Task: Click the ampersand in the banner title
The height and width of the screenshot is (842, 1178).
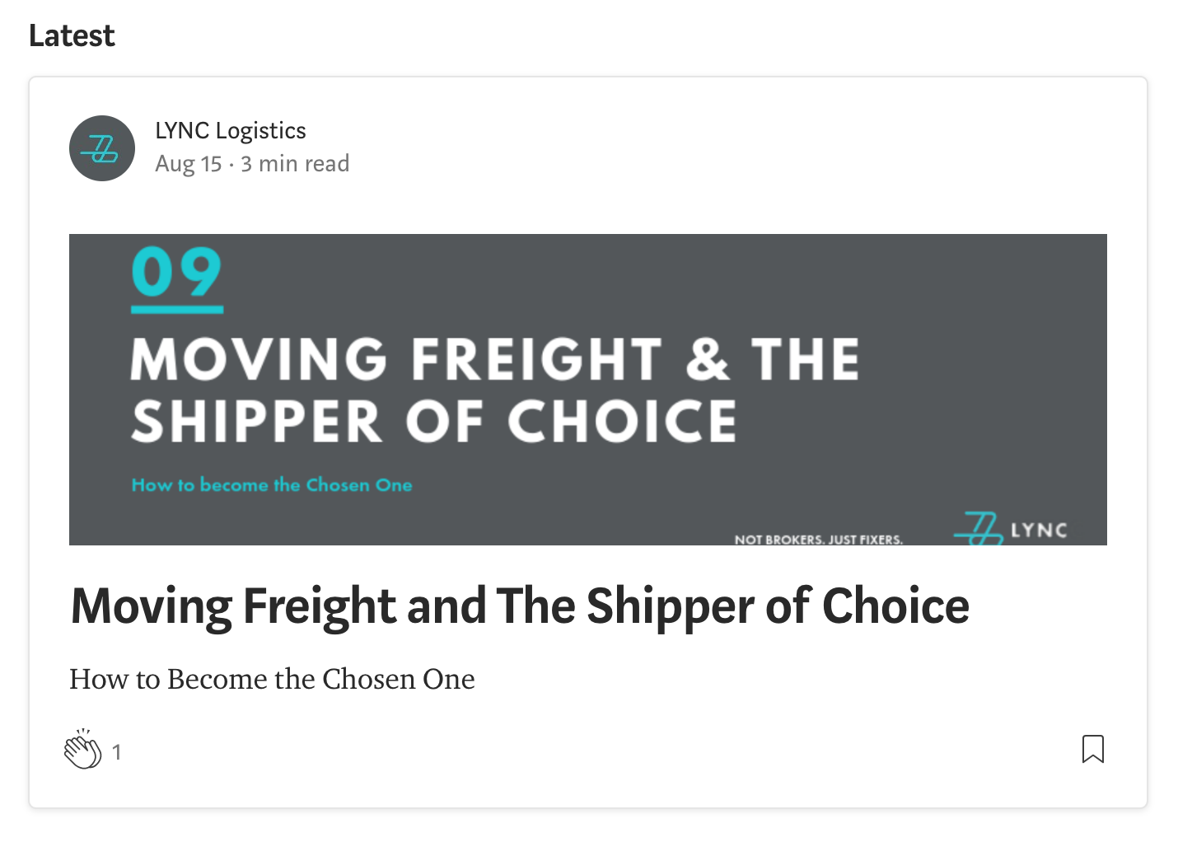Action: 707,360
